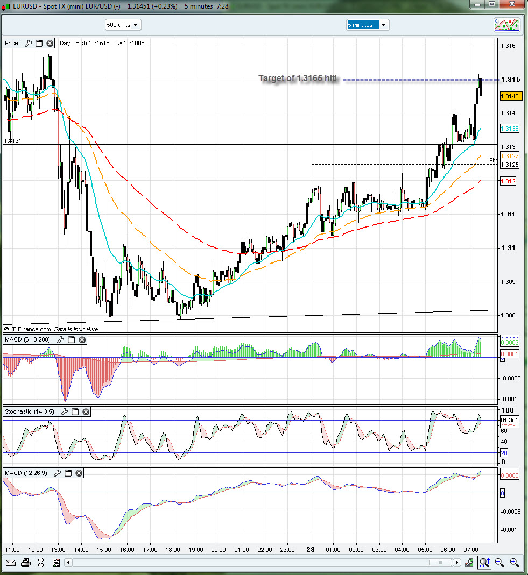This screenshot has width=528, height=575.
Task: Open the 500 units dropdown
Action: [x=123, y=25]
